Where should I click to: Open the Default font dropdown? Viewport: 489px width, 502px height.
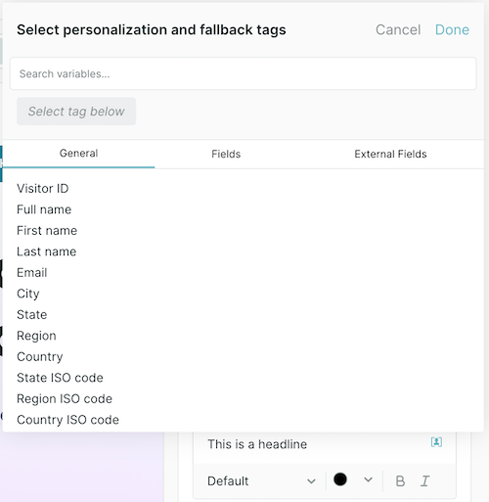pyautogui.click(x=261, y=480)
